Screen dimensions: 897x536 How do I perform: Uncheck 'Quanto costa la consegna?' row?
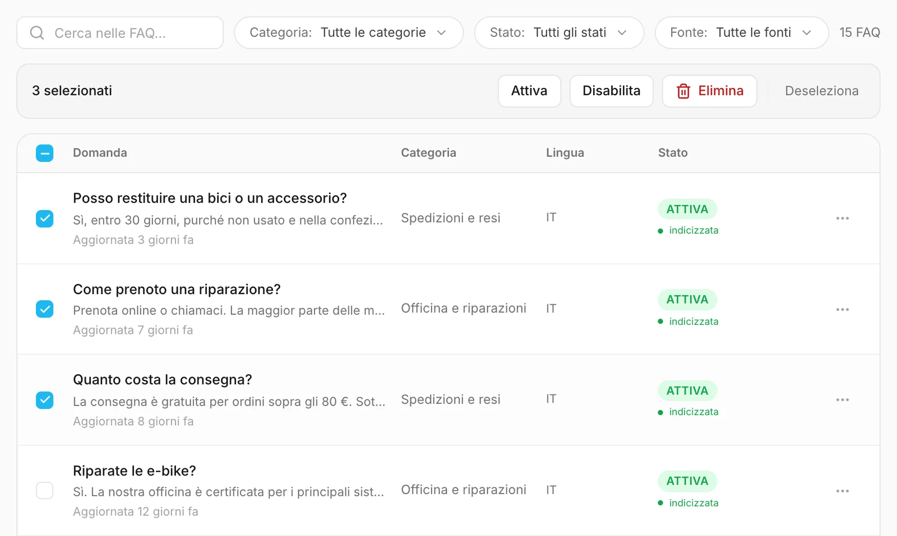[x=45, y=400]
